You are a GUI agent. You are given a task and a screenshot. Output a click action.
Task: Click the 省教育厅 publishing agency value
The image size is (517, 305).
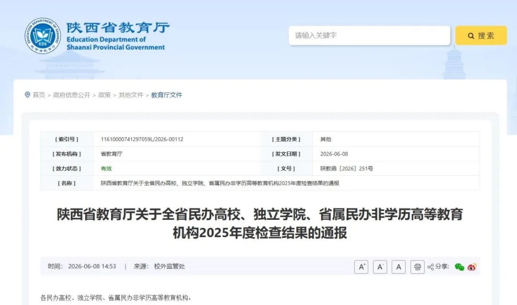112,154
